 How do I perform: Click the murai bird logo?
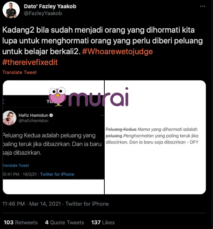pyautogui.click(x=57, y=97)
